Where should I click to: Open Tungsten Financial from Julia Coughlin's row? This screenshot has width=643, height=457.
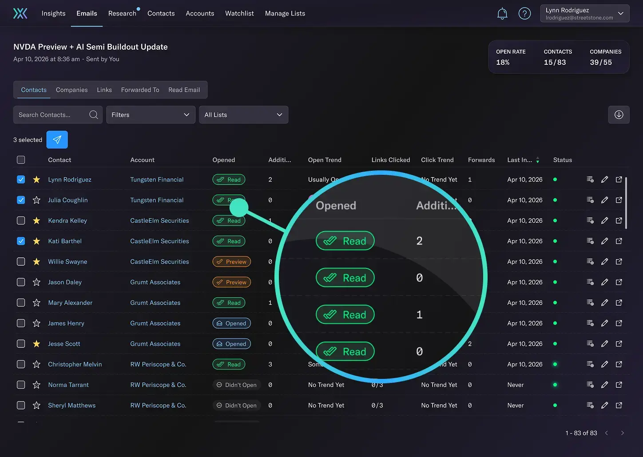pos(157,200)
